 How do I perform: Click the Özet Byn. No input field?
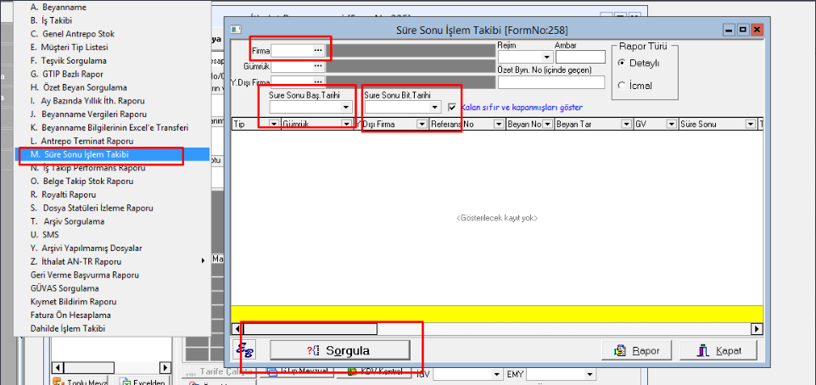[x=551, y=83]
